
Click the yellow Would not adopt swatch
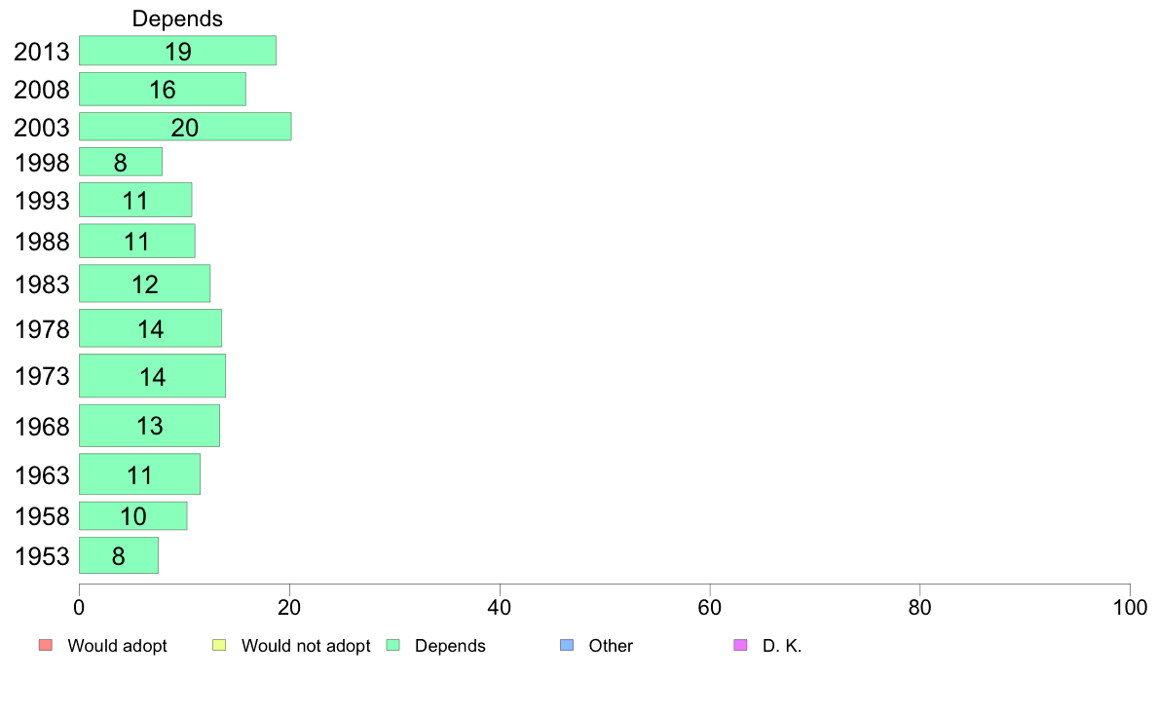click(219, 645)
